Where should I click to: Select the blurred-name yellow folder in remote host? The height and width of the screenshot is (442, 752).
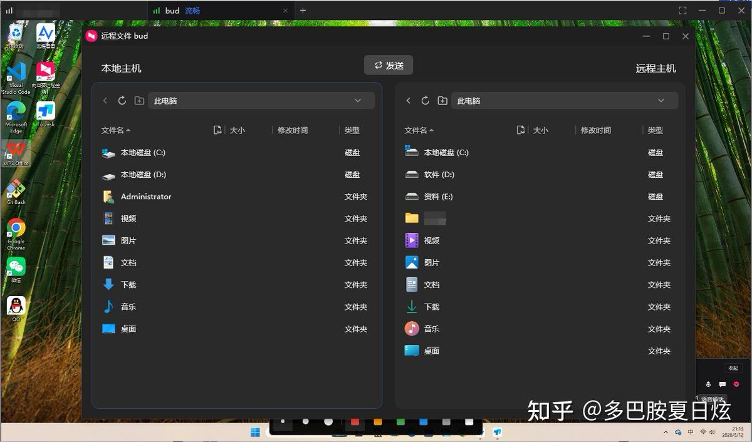(540, 218)
